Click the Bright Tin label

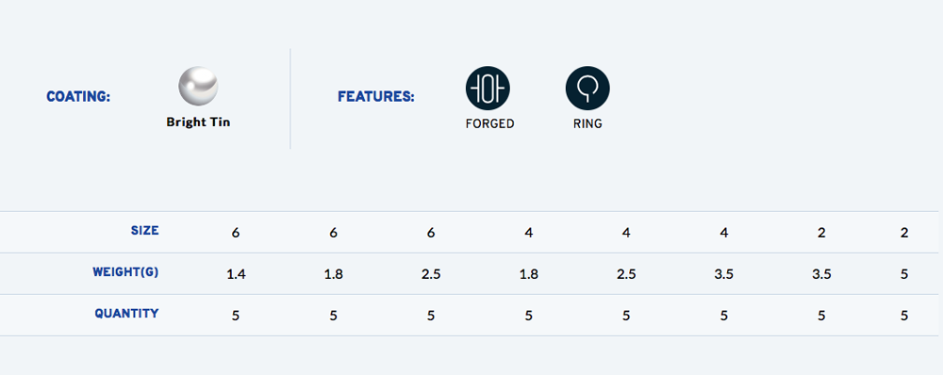(198, 122)
